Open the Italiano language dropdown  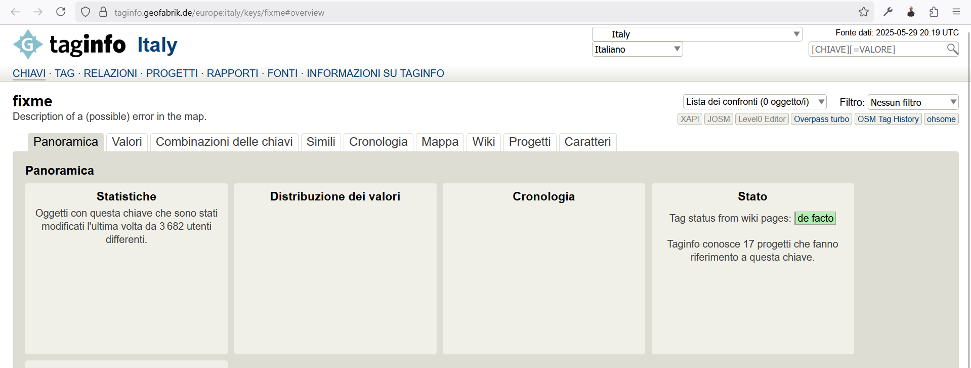tap(637, 49)
